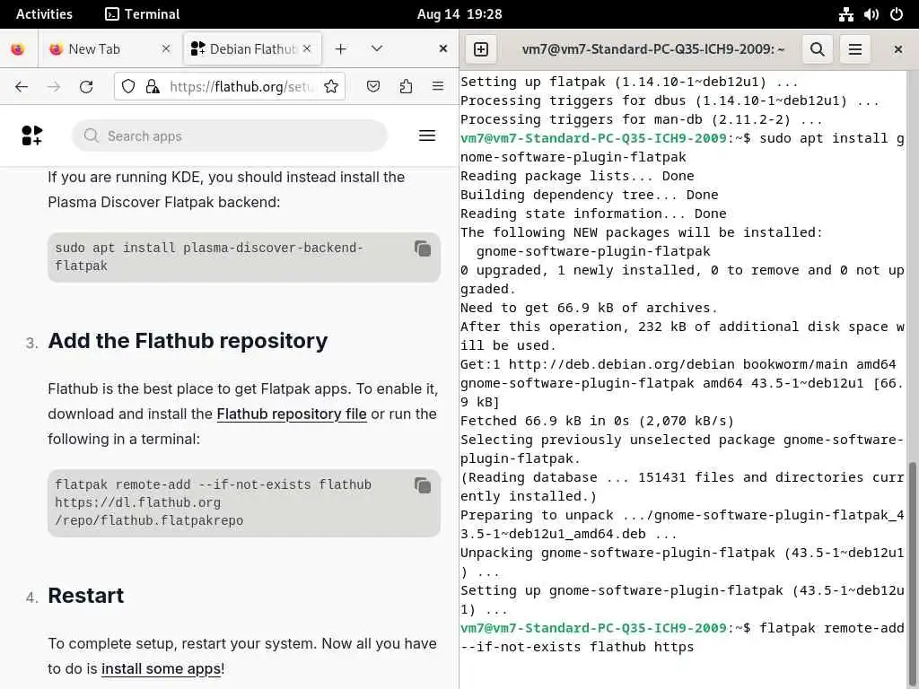Screen dimensions: 919x689
Task: Open the shield tracking protection icon
Action: 128,87
